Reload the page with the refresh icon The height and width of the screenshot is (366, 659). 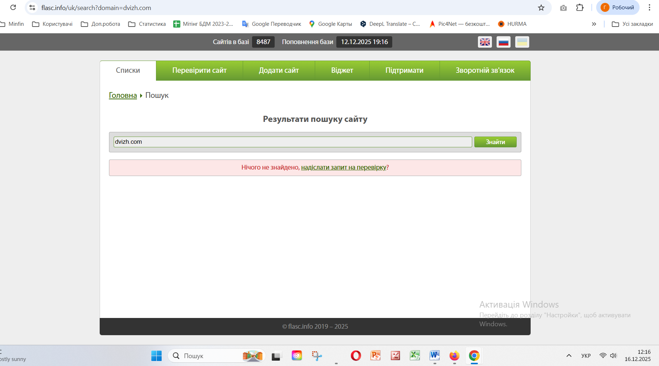[13, 8]
